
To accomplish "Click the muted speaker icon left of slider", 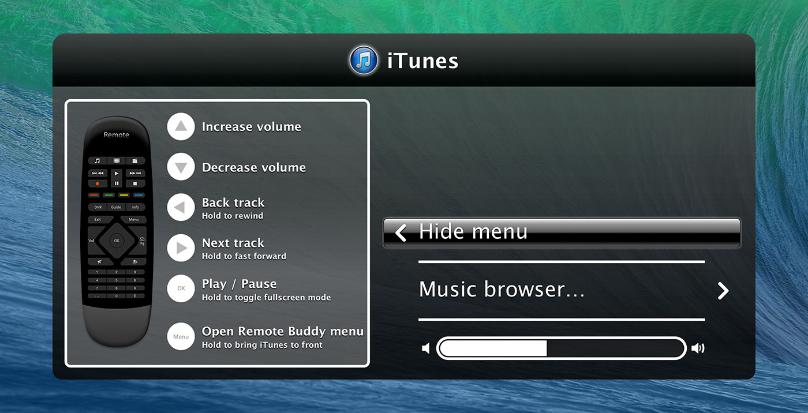I will pos(426,348).
